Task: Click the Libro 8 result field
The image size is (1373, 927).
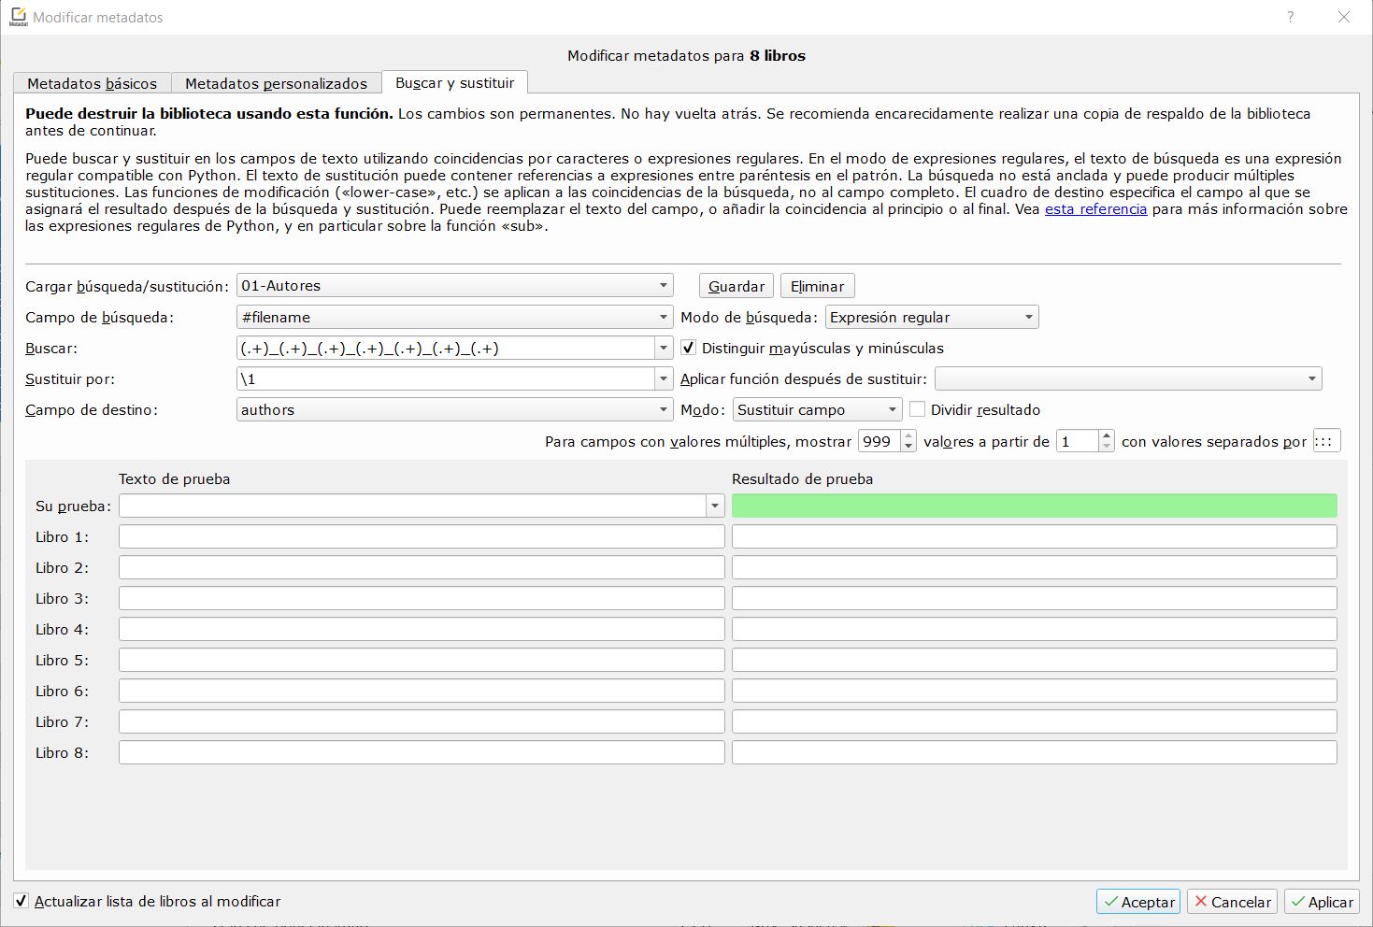Action: [x=1035, y=752]
